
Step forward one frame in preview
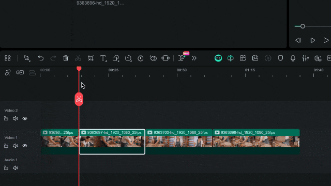(312, 40)
